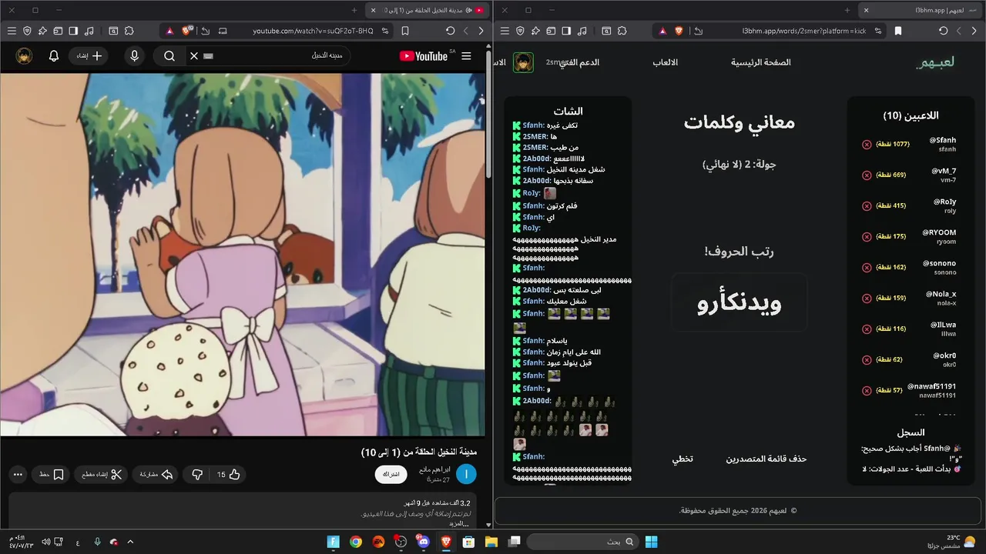Click the لعبهم site logo

point(935,62)
